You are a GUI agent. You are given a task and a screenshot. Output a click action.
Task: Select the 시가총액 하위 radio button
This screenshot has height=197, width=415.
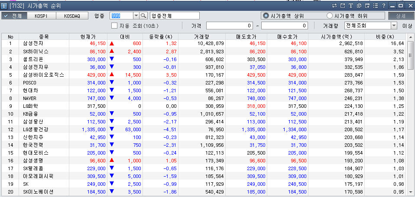pos(330,16)
